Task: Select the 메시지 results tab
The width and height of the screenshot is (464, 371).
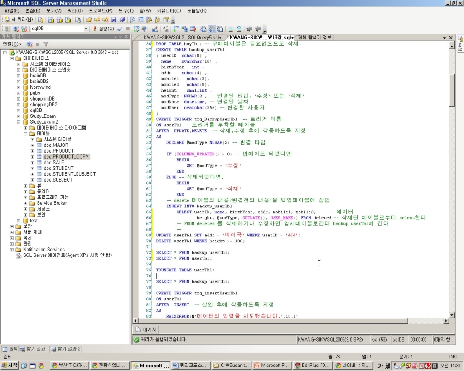Action: pos(146,330)
